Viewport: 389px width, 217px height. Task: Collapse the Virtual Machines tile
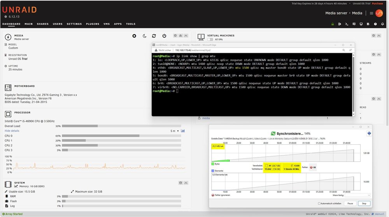point(379,36)
